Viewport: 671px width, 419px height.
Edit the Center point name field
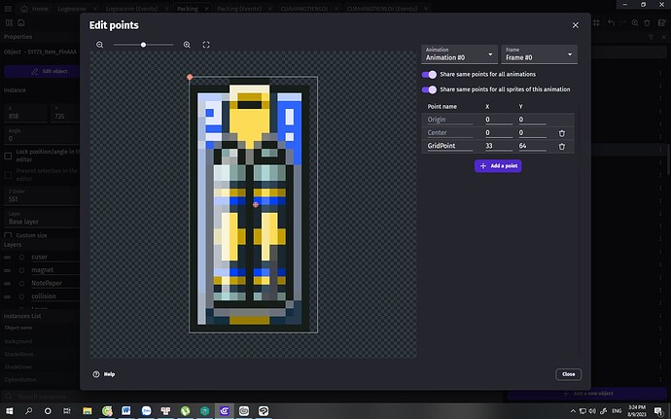click(x=449, y=132)
